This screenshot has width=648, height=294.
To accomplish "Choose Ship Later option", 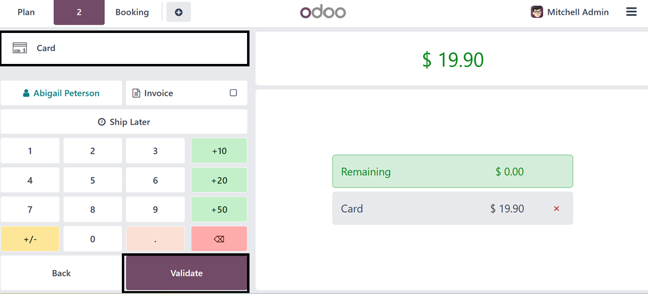I will click(x=124, y=122).
